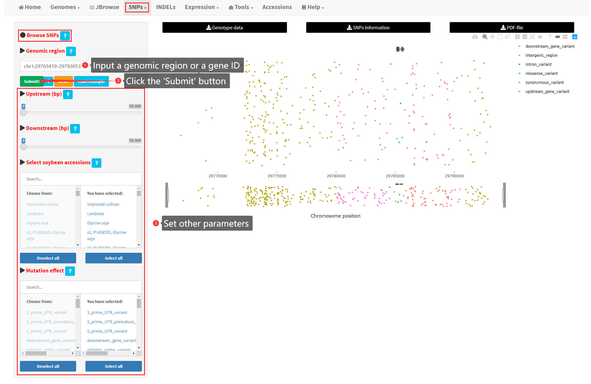The height and width of the screenshot is (384, 591).
Task: Toggle intergenic_region trace in the legend
Action: click(541, 55)
